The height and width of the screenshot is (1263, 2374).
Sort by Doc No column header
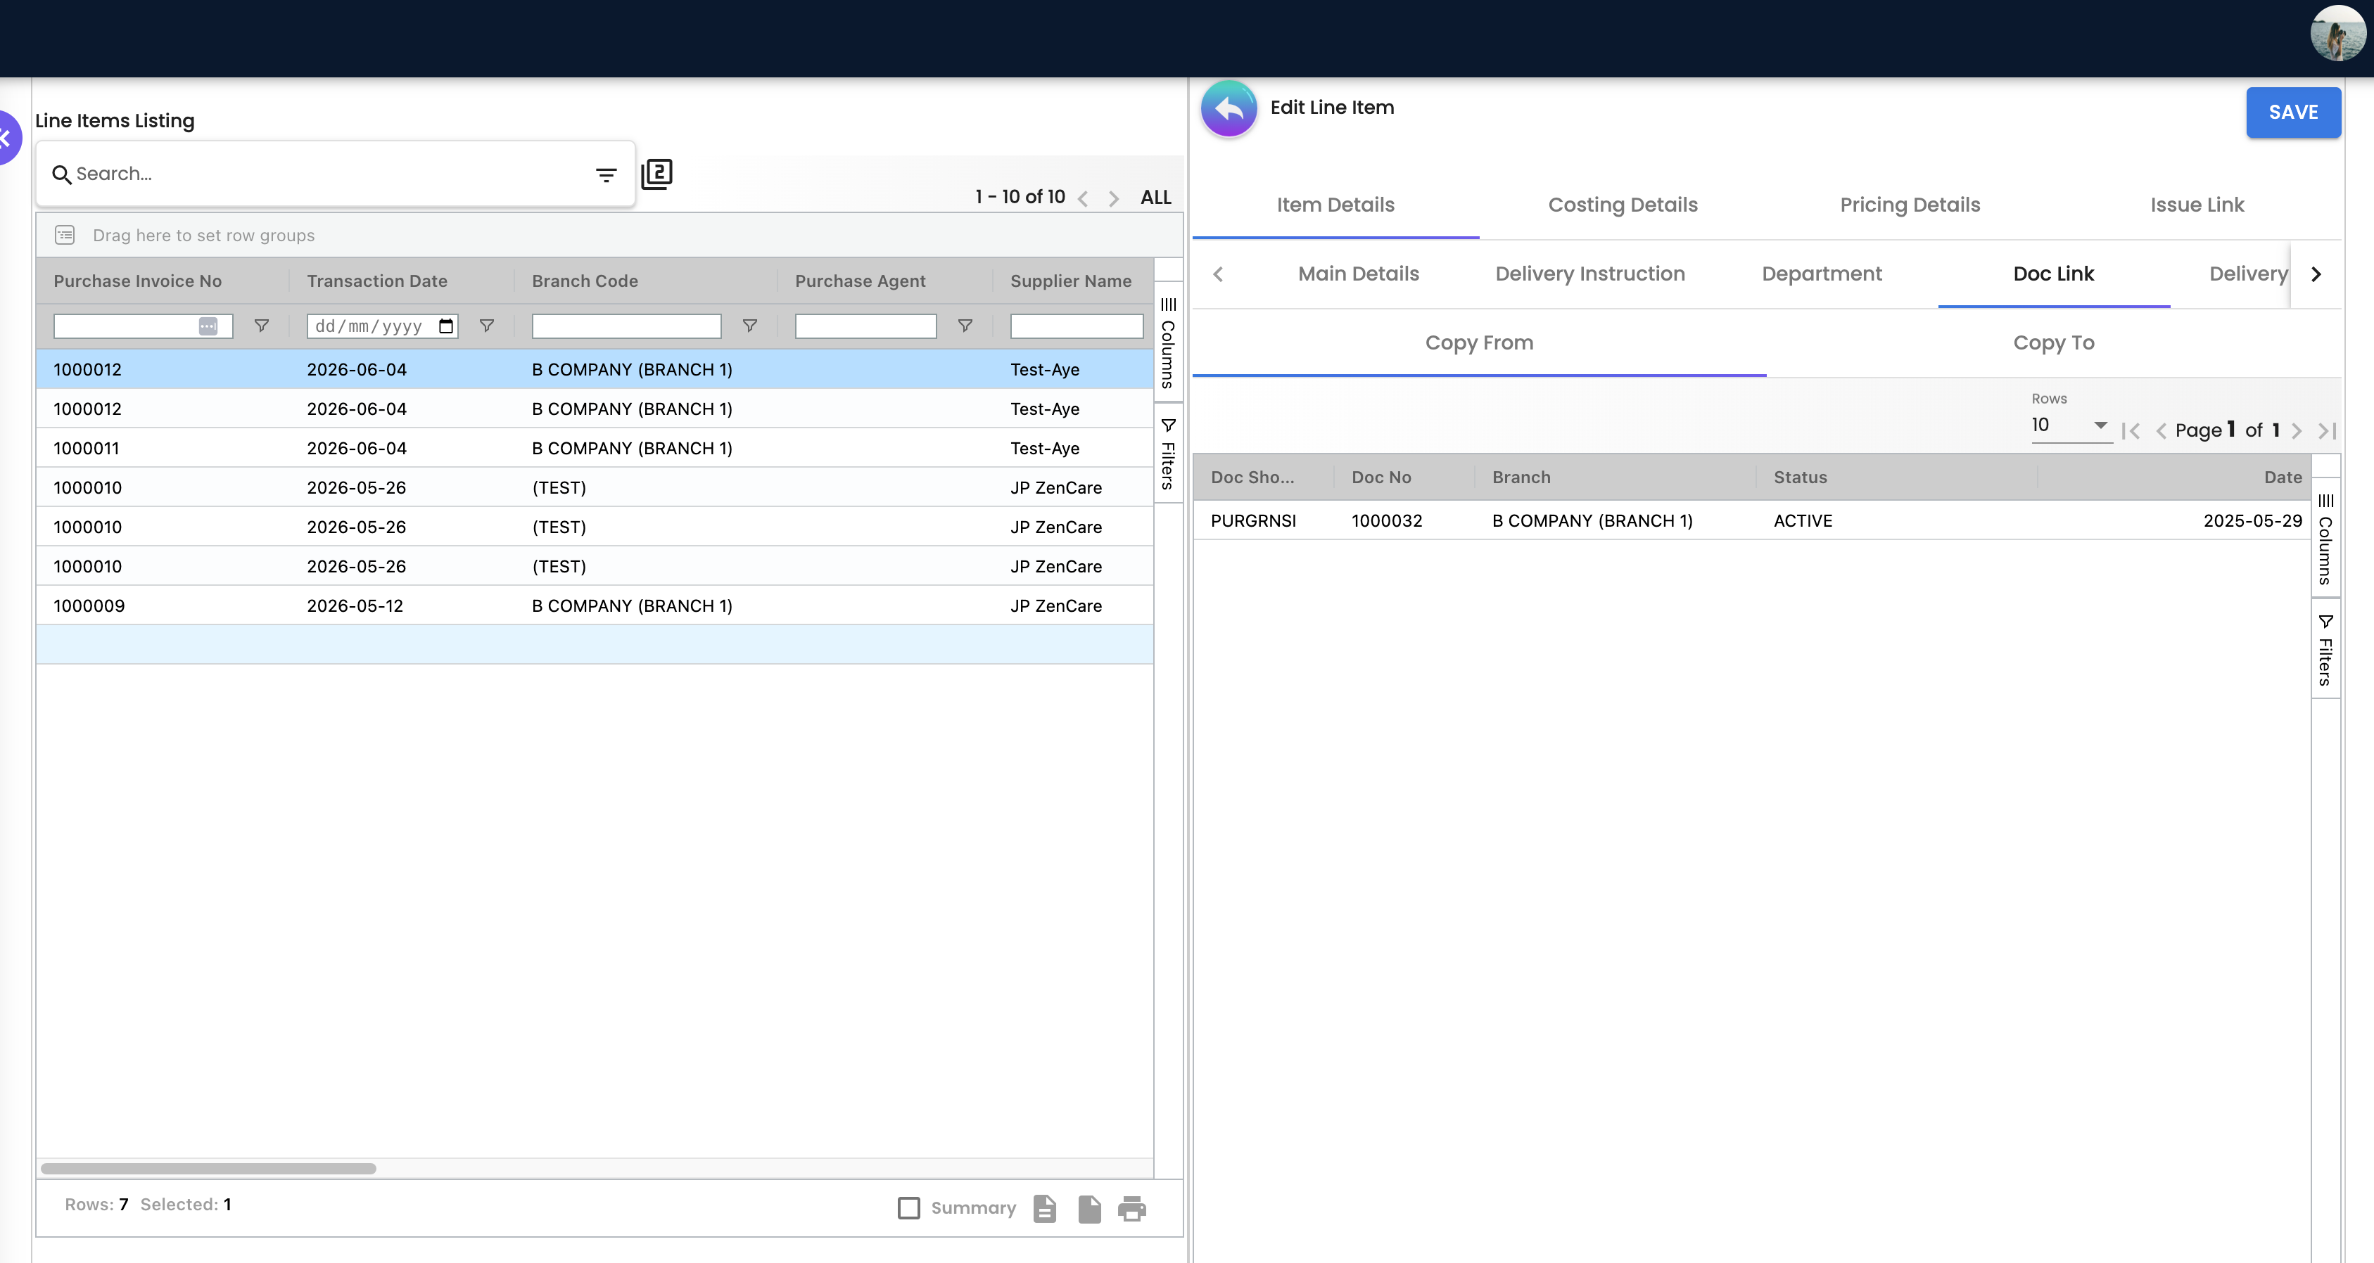click(x=1380, y=477)
